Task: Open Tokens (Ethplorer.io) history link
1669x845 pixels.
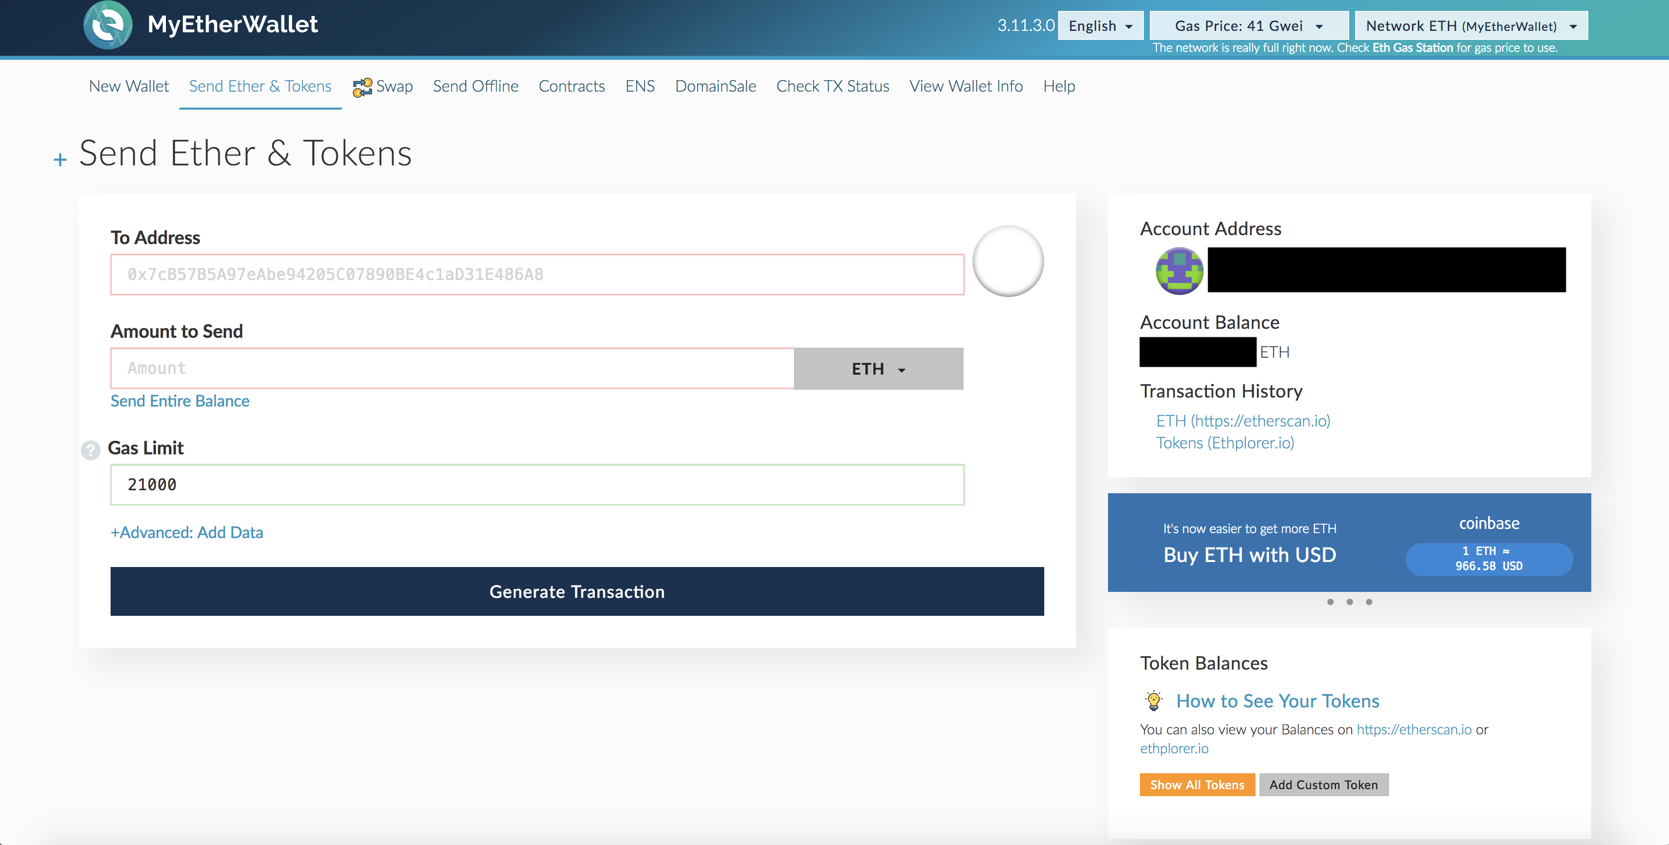Action: [x=1225, y=443]
